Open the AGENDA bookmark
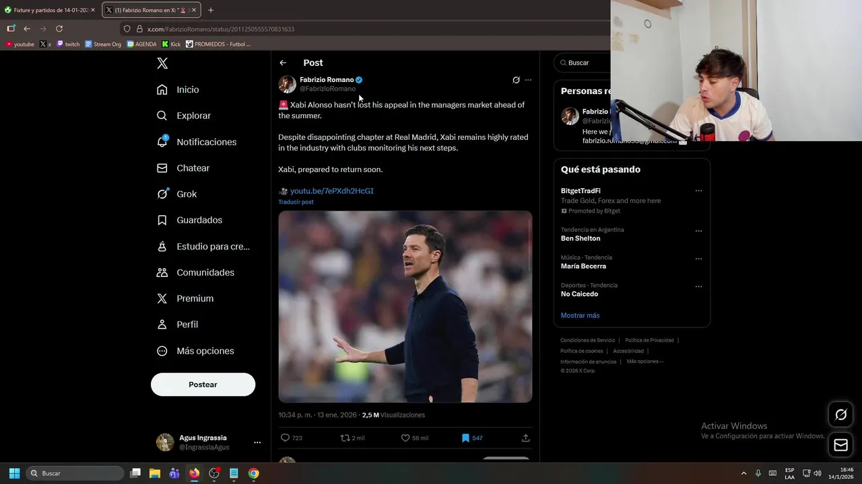This screenshot has height=484, width=862. coord(141,44)
